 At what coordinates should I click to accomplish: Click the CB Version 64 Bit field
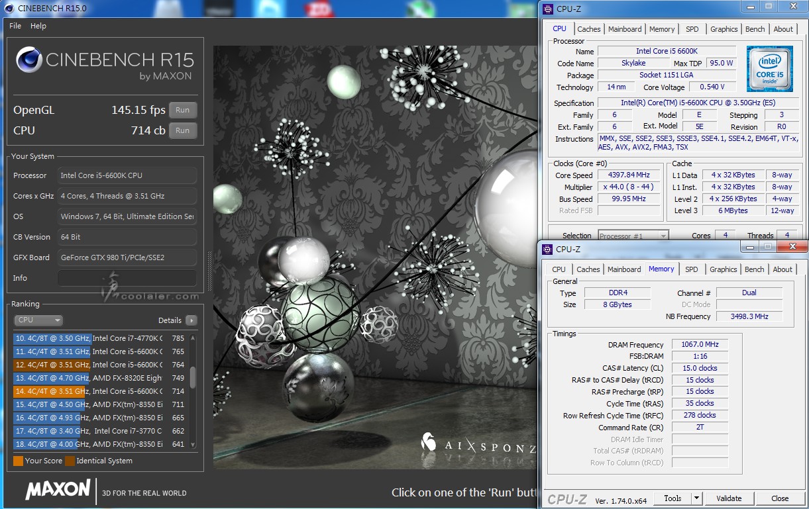pyautogui.click(x=127, y=237)
